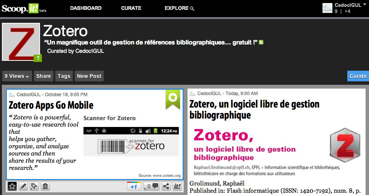The width and height of the screenshot is (369, 195).
Task: Click the New Post button
Action: pyautogui.click(x=89, y=76)
